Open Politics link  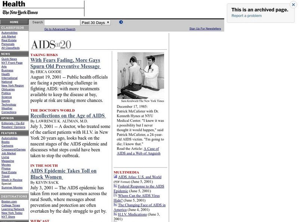point(6,93)
